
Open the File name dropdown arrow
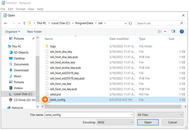(132, 115)
